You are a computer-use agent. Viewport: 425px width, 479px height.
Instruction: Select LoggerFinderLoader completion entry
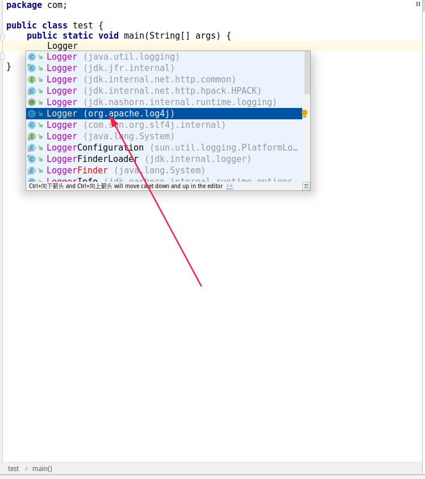pyautogui.click(x=164, y=159)
